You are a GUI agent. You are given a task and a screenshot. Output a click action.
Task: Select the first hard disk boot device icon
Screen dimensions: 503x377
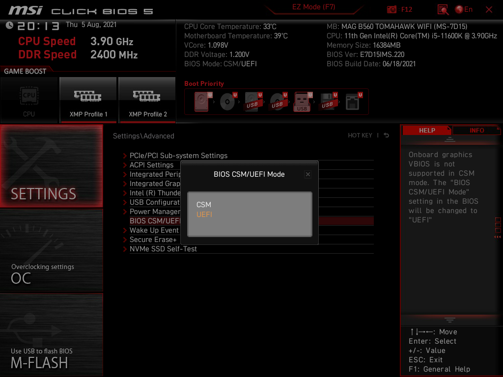tap(202, 102)
